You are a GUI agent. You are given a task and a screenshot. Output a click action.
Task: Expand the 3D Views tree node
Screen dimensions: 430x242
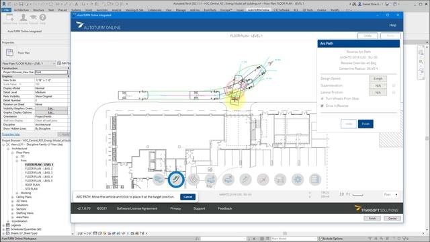click(13, 201)
